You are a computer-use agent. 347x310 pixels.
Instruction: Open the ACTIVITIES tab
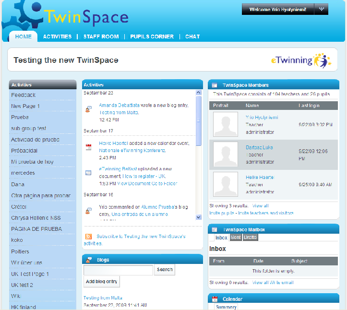pyautogui.click(x=57, y=36)
